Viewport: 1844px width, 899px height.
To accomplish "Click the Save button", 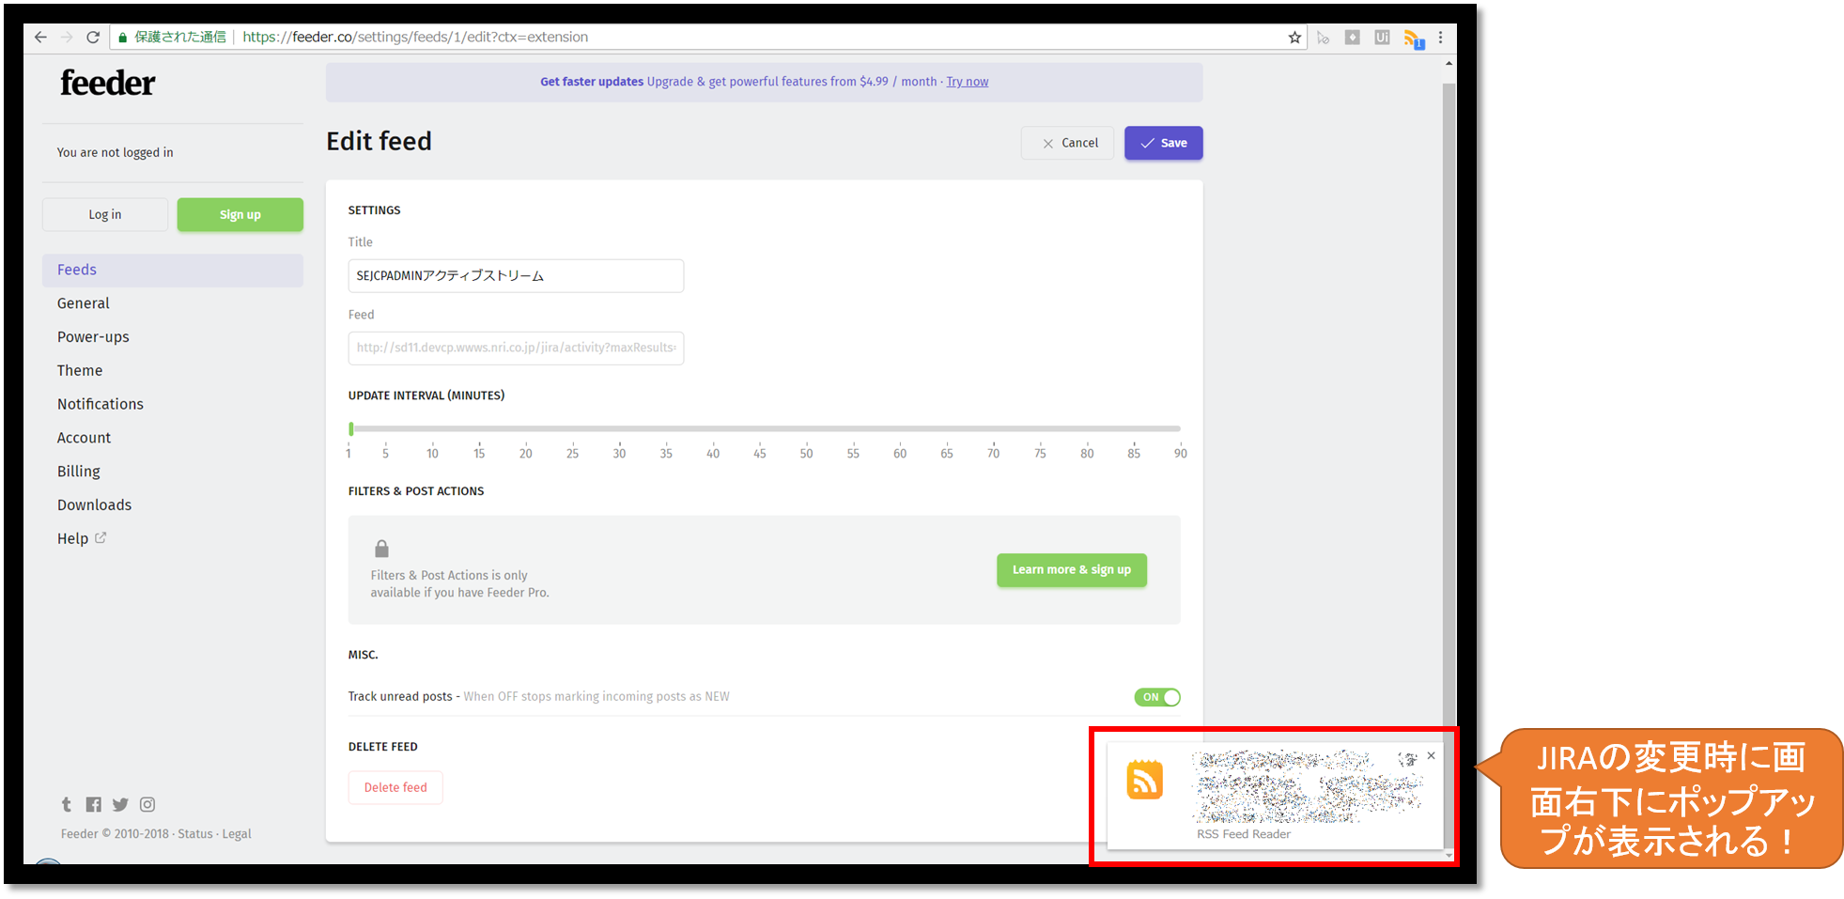I will pyautogui.click(x=1163, y=143).
